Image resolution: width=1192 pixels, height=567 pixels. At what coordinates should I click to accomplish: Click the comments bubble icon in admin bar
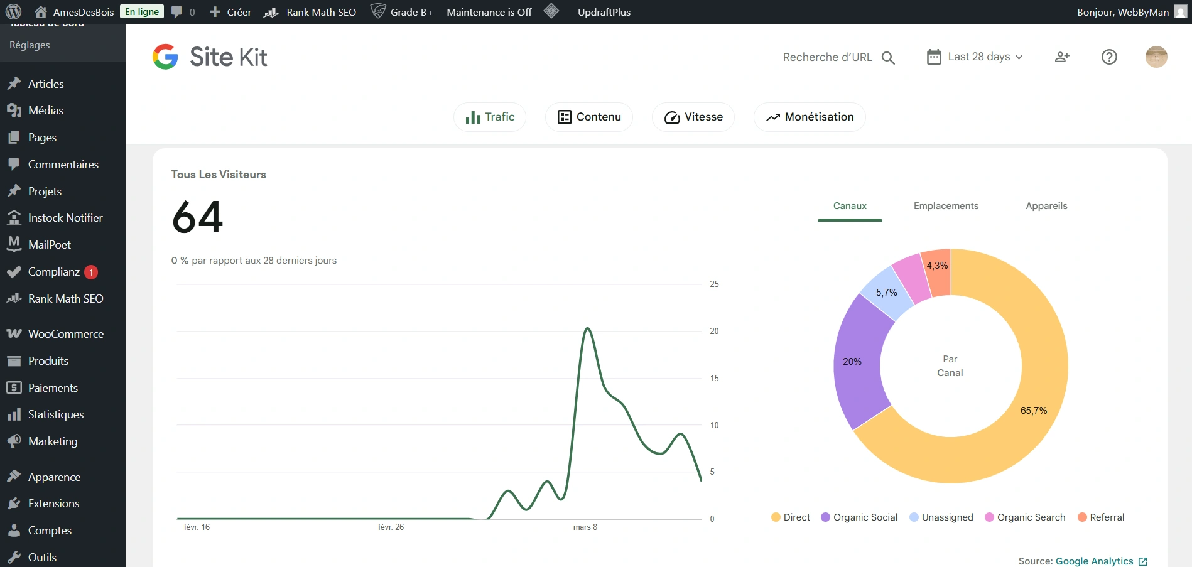pyautogui.click(x=178, y=12)
